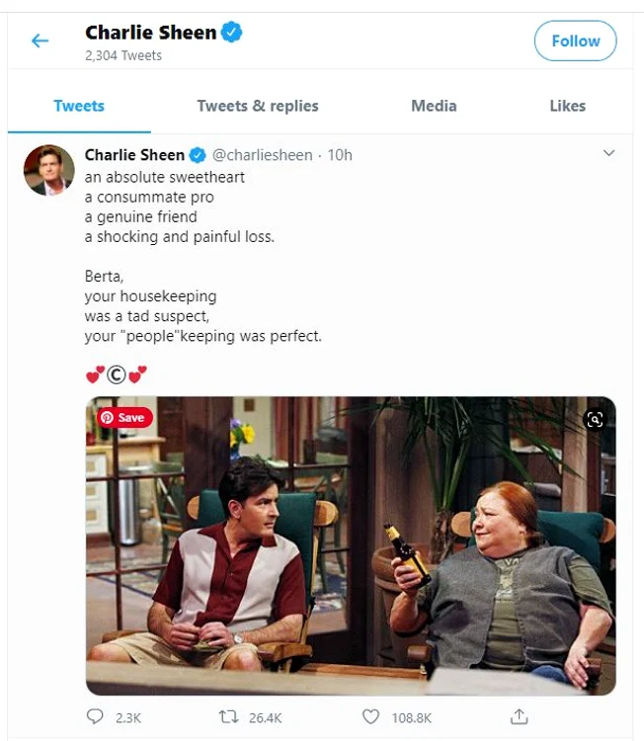This screenshot has height=741, width=644.
Task: Click the Follow button
Action: (575, 41)
